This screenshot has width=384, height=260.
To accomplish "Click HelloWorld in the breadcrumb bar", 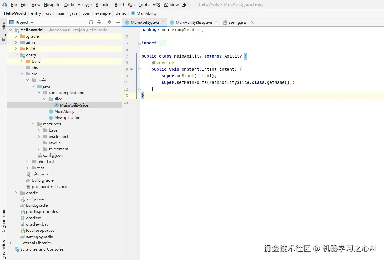I will coord(15,13).
